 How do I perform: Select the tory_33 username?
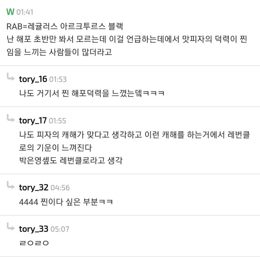coord(34,229)
